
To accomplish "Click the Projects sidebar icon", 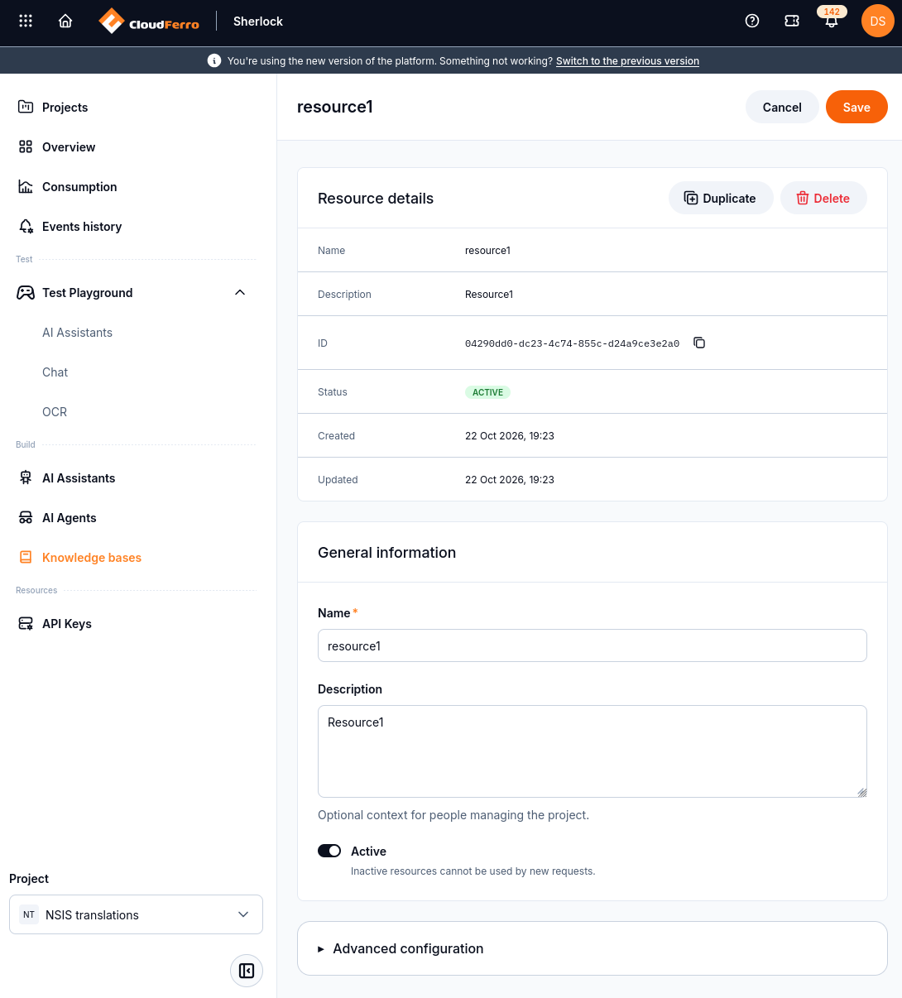I will [26, 107].
